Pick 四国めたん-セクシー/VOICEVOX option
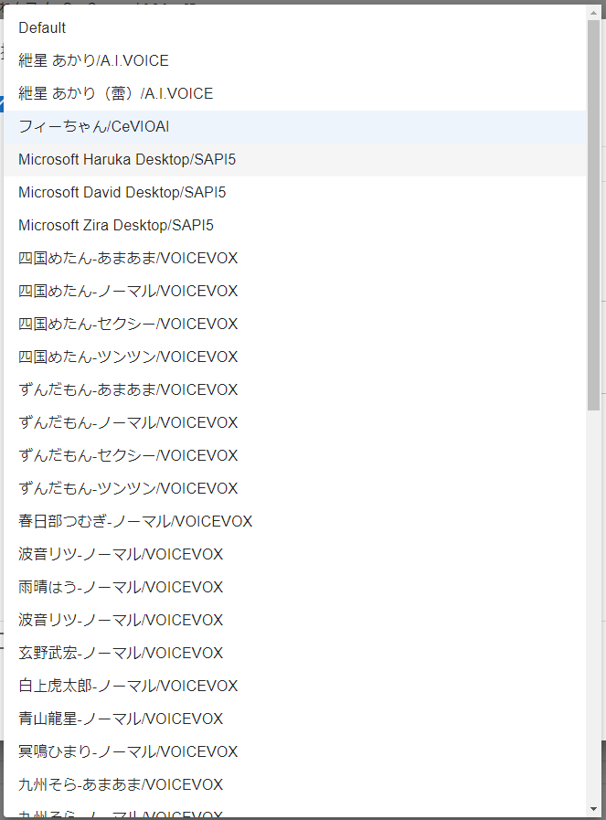The height and width of the screenshot is (820, 606). [128, 325]
